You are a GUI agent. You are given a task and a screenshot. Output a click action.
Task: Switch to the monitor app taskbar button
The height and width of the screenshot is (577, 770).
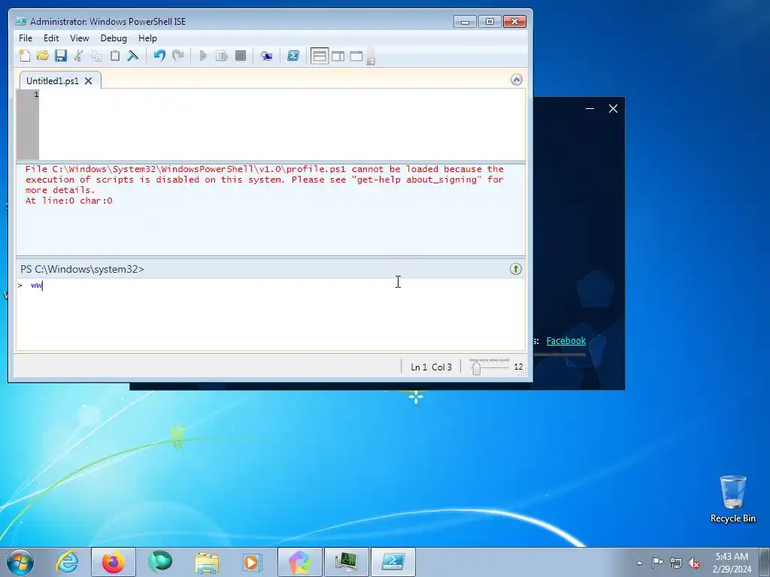coord(346,562)
